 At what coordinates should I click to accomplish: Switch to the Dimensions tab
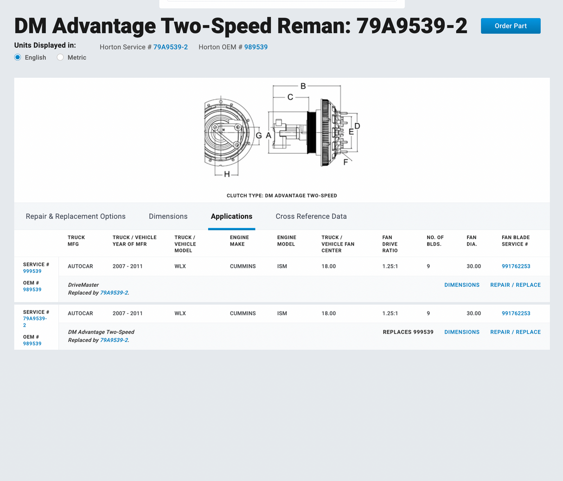point(168,216)
